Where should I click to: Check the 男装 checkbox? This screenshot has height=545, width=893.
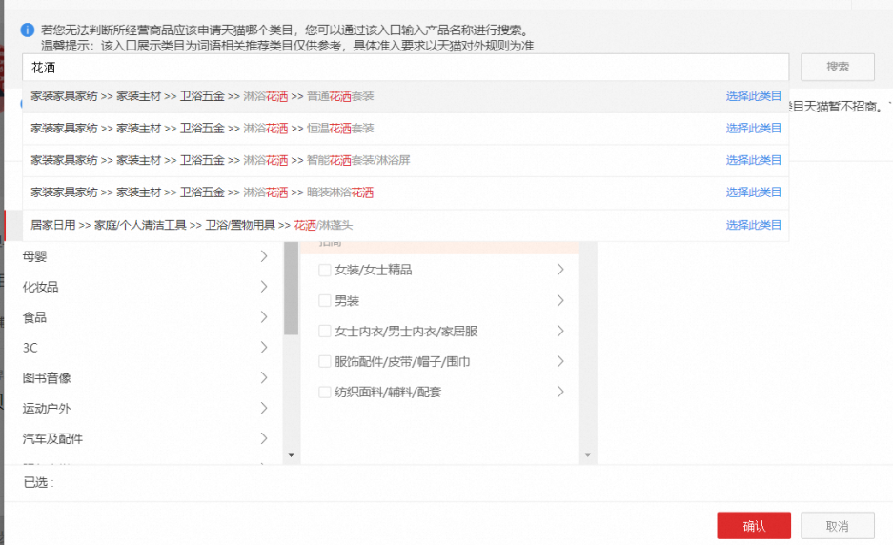(325, 301)
